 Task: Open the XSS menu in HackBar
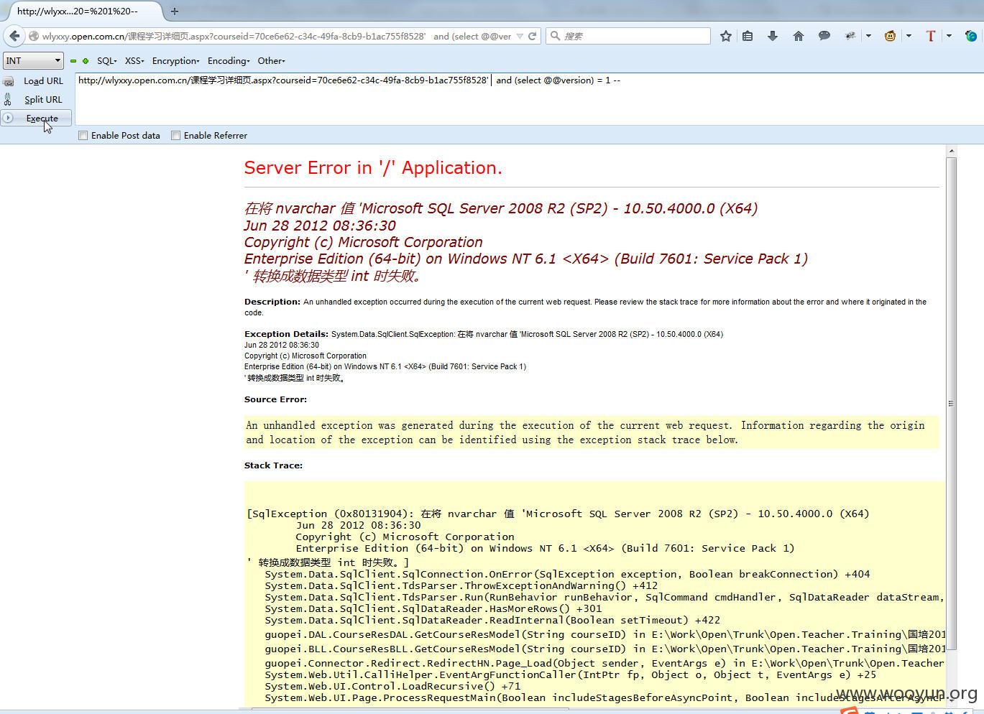pyautogui.click(x=134, y=61)
